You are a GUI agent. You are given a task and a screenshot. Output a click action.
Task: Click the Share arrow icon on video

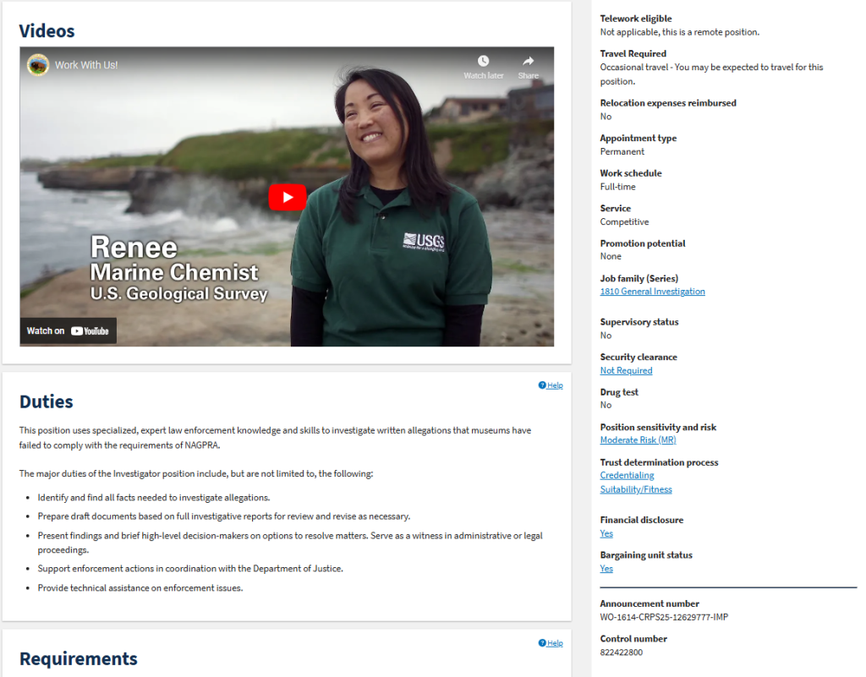[x=528, y=62]
